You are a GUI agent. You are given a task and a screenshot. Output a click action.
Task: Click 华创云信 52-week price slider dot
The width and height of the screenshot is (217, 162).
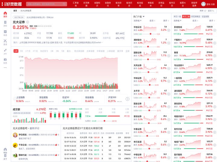[x=150, y=34]
